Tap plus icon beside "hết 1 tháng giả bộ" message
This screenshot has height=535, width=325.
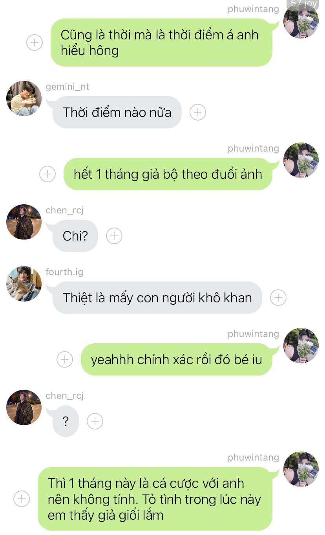pyautogui.click(x=47, y=174)
